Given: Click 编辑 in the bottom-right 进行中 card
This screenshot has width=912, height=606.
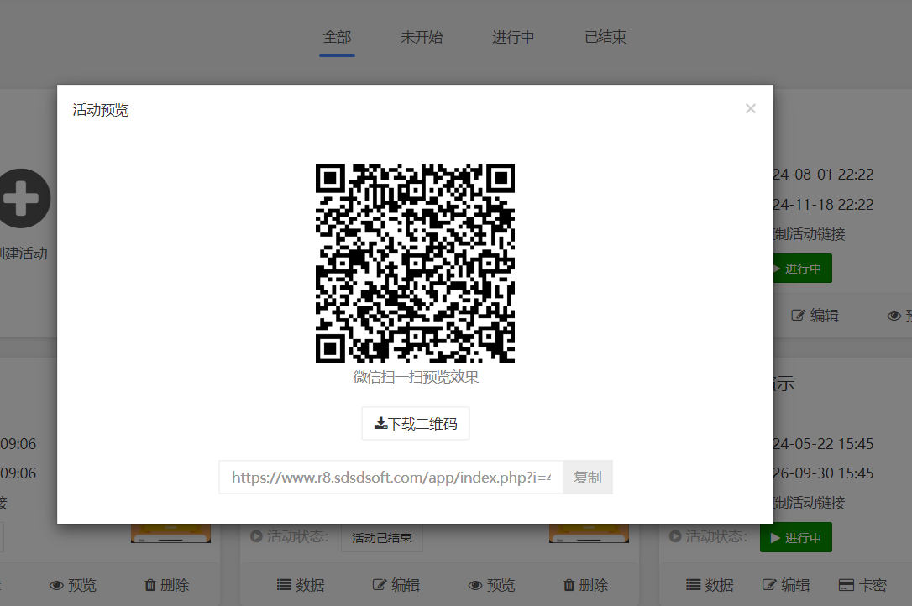Looking at the screenshot, I should point(786,584).
